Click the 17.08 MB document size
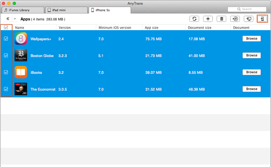271x168 pixels. 197,39
